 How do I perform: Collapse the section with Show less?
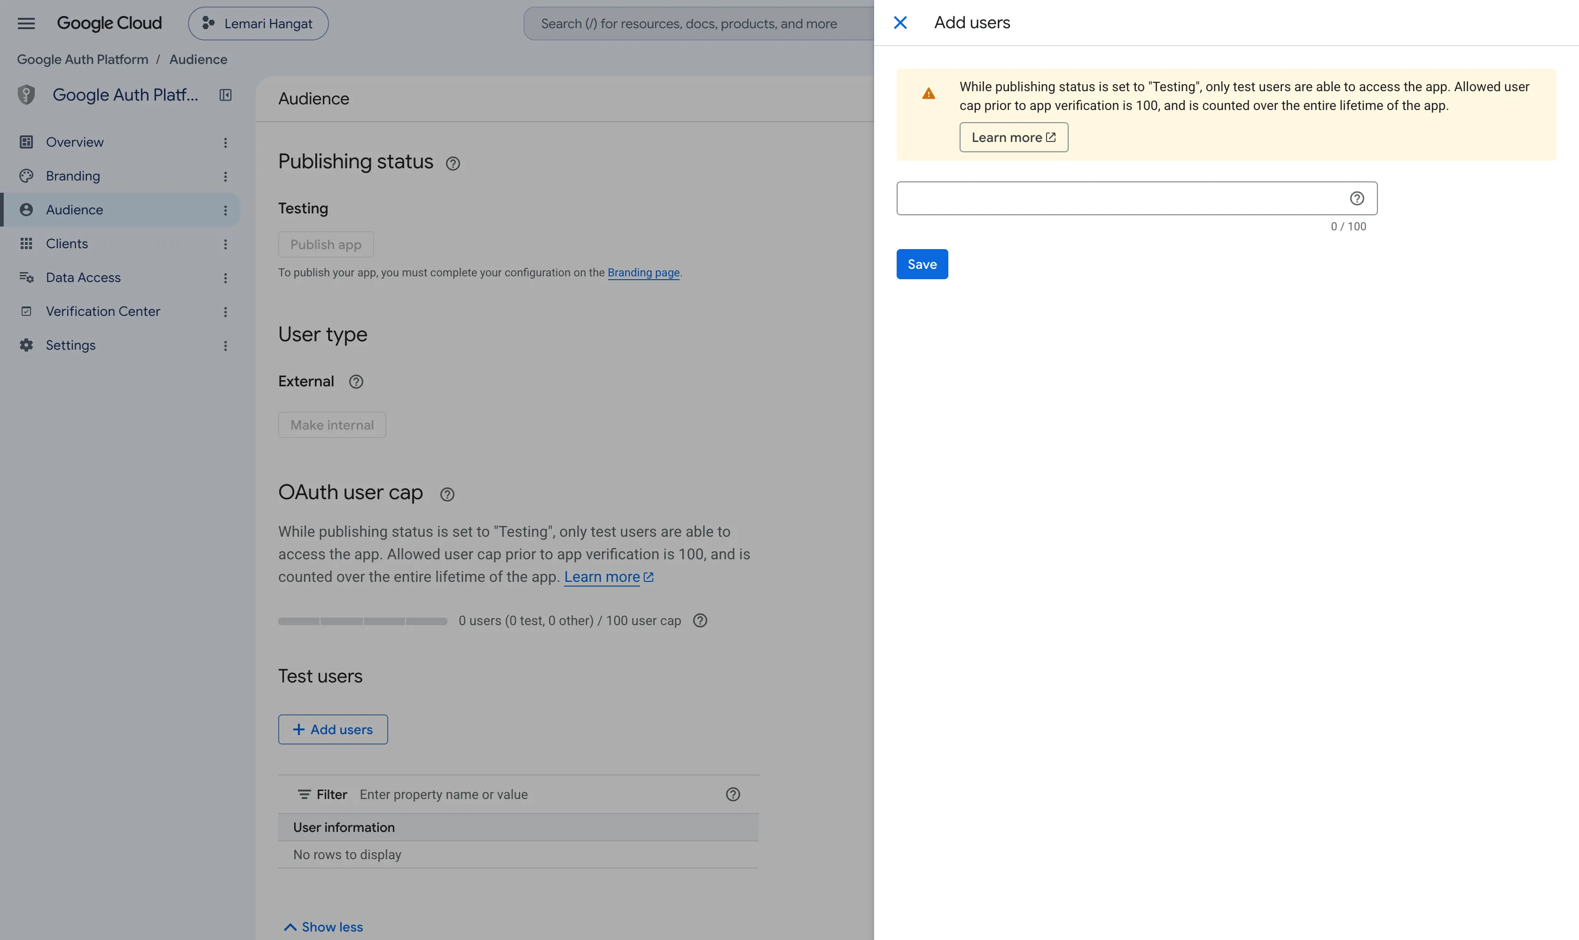(x=323, y=927)
